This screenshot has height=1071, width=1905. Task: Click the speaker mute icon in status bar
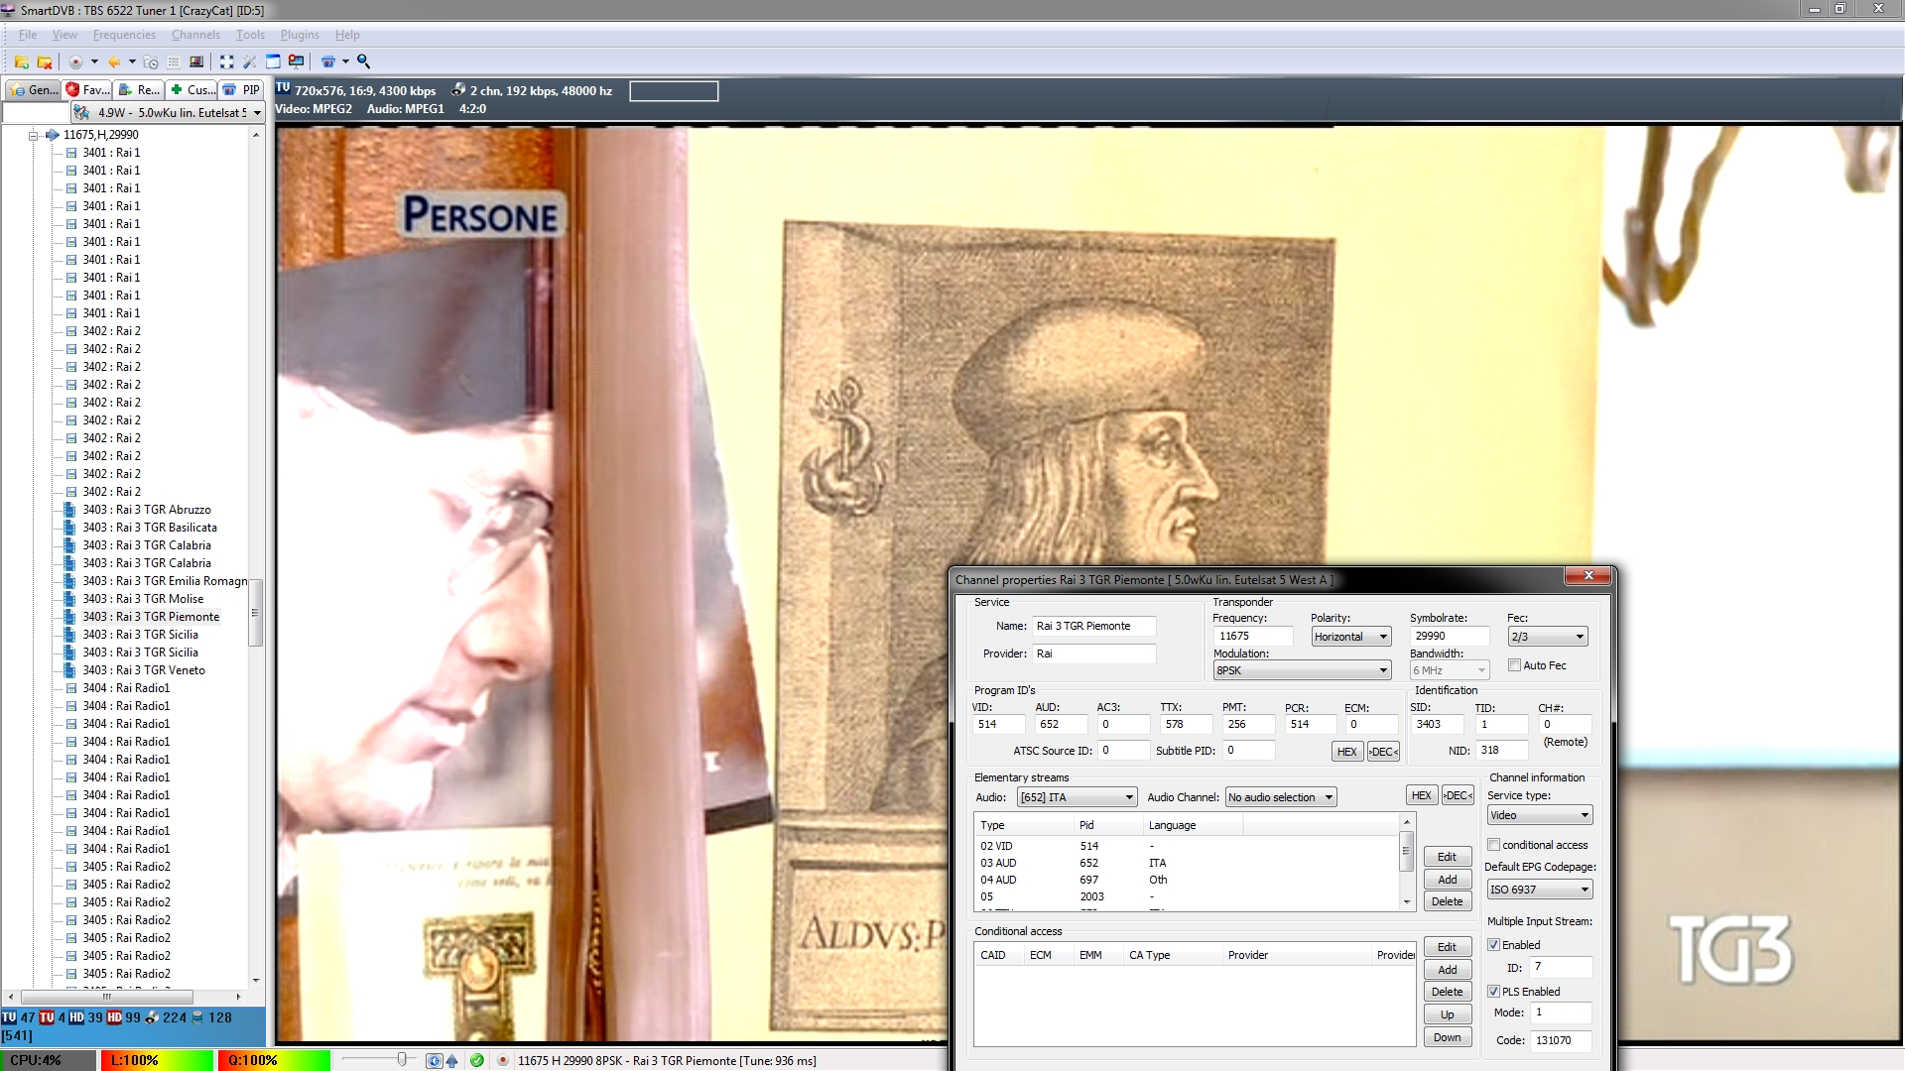pos(434,1061)
